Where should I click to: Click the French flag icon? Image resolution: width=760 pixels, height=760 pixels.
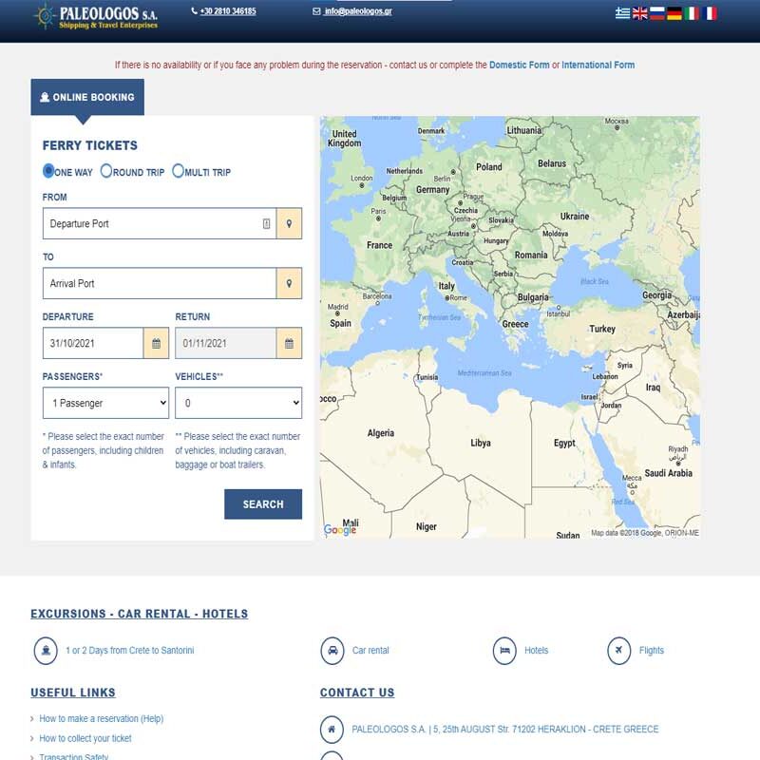click(710, 13)
